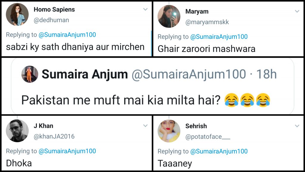Image resolution: width=305 pixels, height=172 pixels.
Task: Open the @maryammskk handle
Action: (207, 22)
